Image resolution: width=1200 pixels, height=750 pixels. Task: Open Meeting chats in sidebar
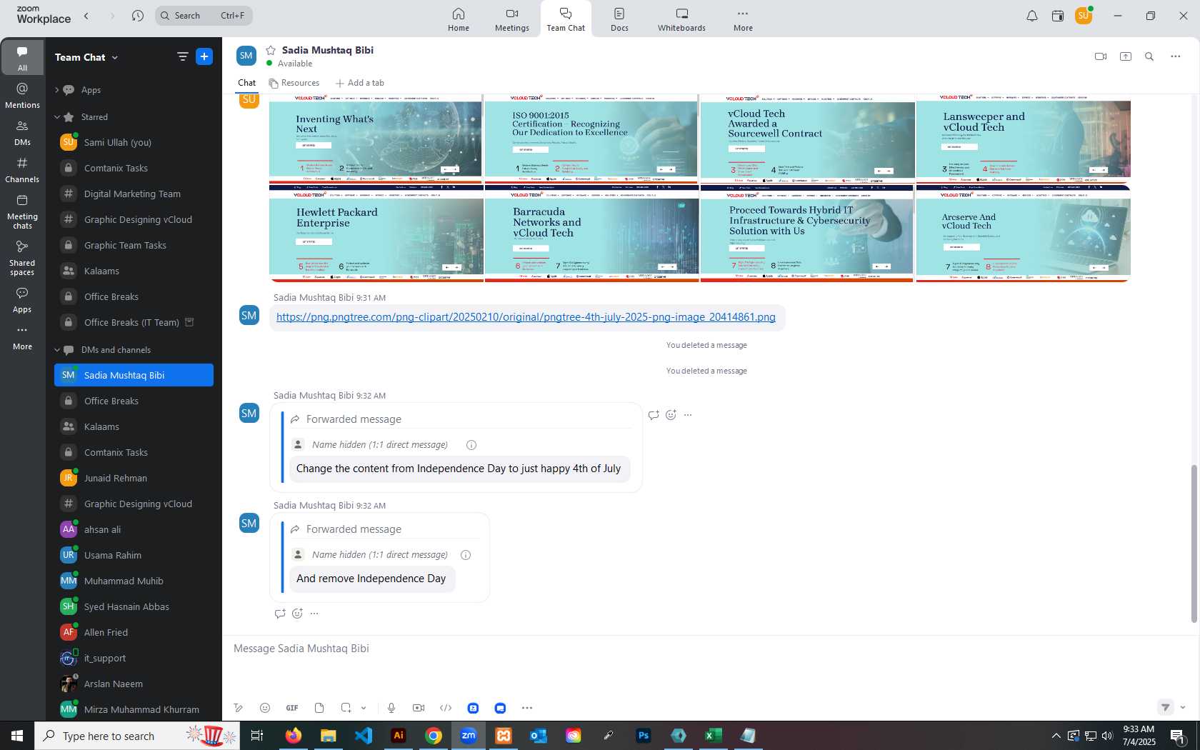(x=22, y=211)
